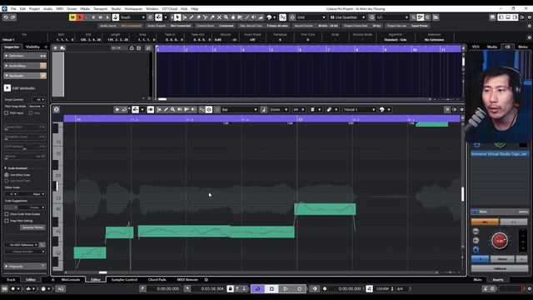Open the sample editor setup gear at left
The height and width of the screenshot is (300, 533).
tap(57, 109)
